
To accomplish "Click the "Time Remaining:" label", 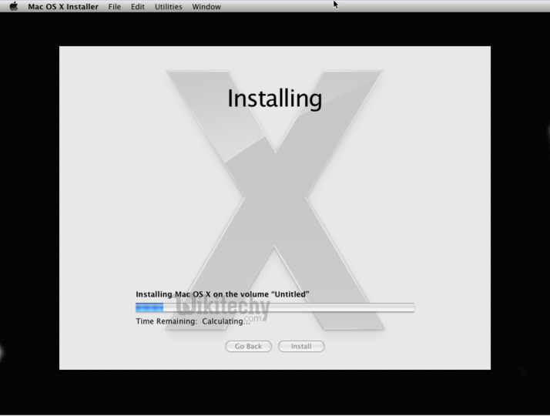I will point(166,320).
